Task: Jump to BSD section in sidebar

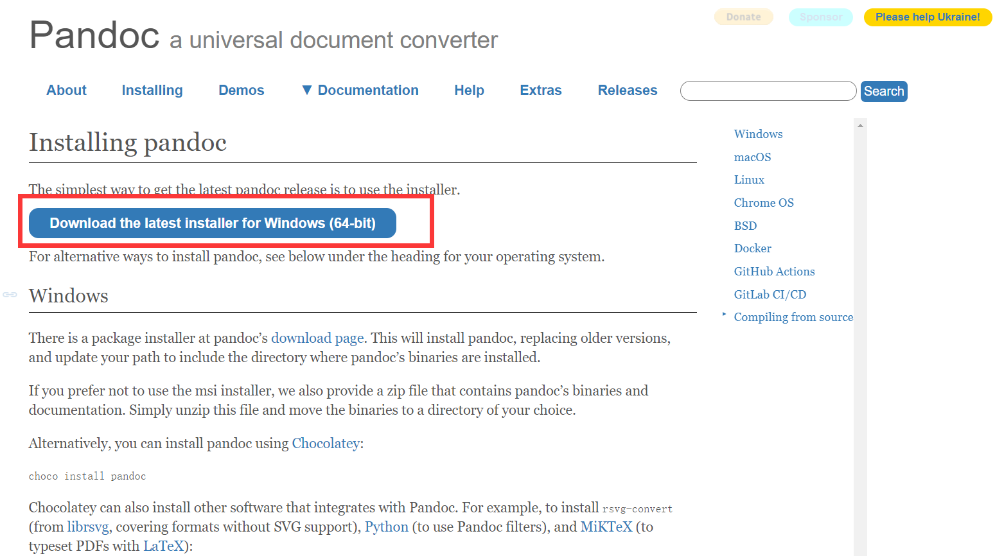Action: coord(745,226)
